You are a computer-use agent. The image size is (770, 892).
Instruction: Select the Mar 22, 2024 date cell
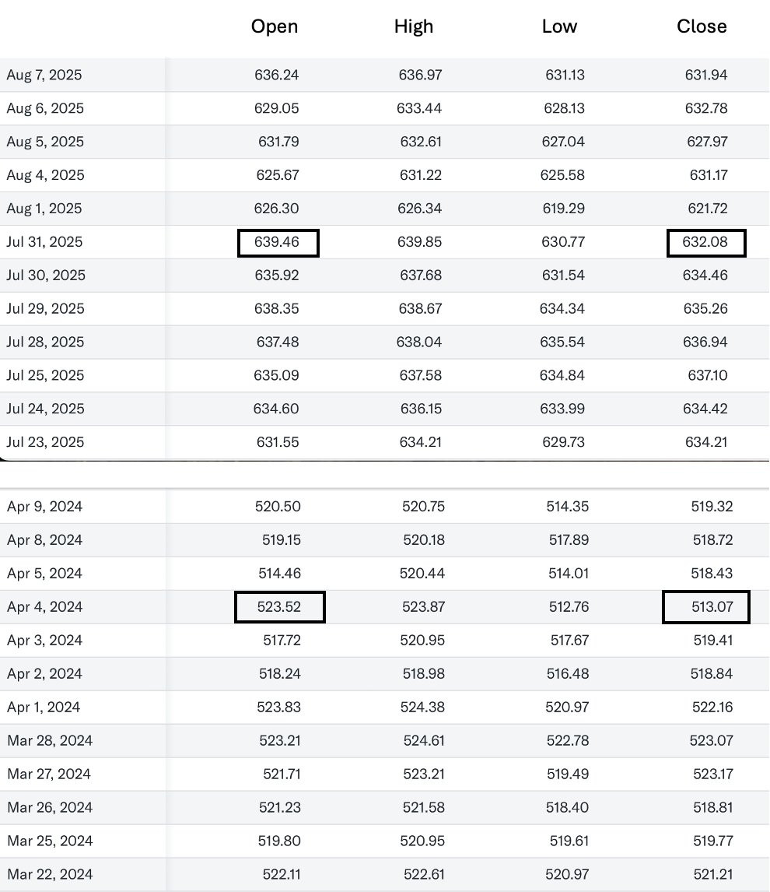49,875
